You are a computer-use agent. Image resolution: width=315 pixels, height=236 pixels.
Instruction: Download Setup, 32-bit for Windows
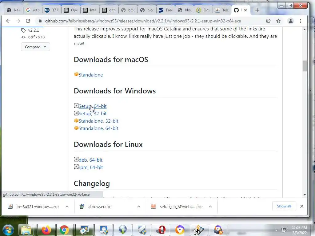(92, 114)
